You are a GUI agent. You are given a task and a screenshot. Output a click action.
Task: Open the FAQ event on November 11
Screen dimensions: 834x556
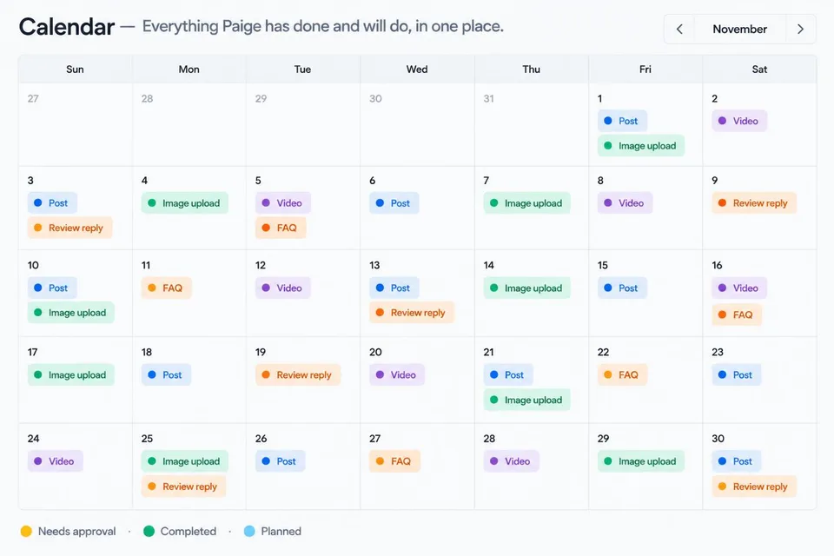tap(167, 288)
